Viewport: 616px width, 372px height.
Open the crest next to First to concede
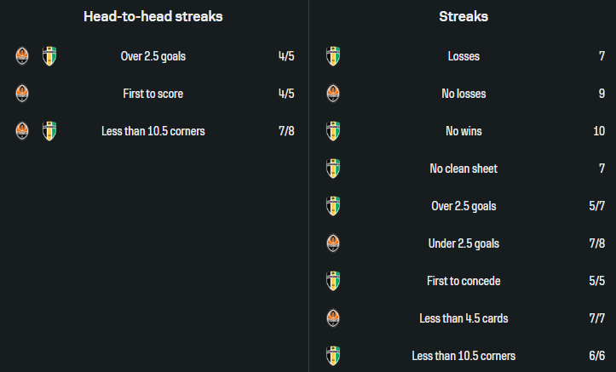(333, 281)
